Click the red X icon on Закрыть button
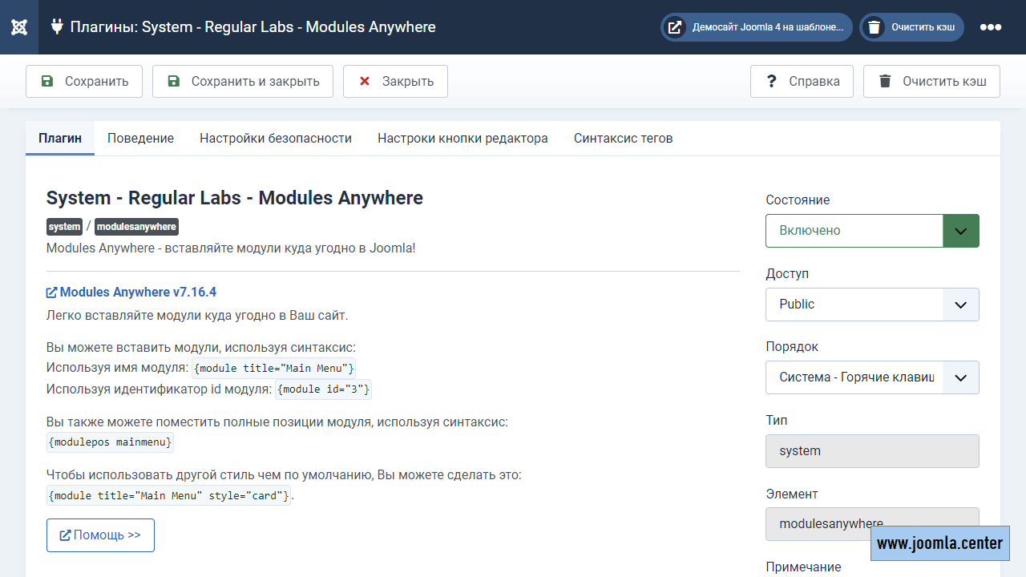 [364, 81]
